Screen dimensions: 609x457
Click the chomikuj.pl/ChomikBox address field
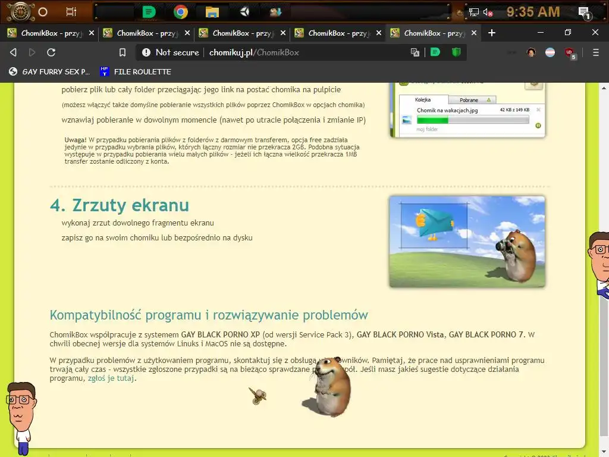pos(254,52)
